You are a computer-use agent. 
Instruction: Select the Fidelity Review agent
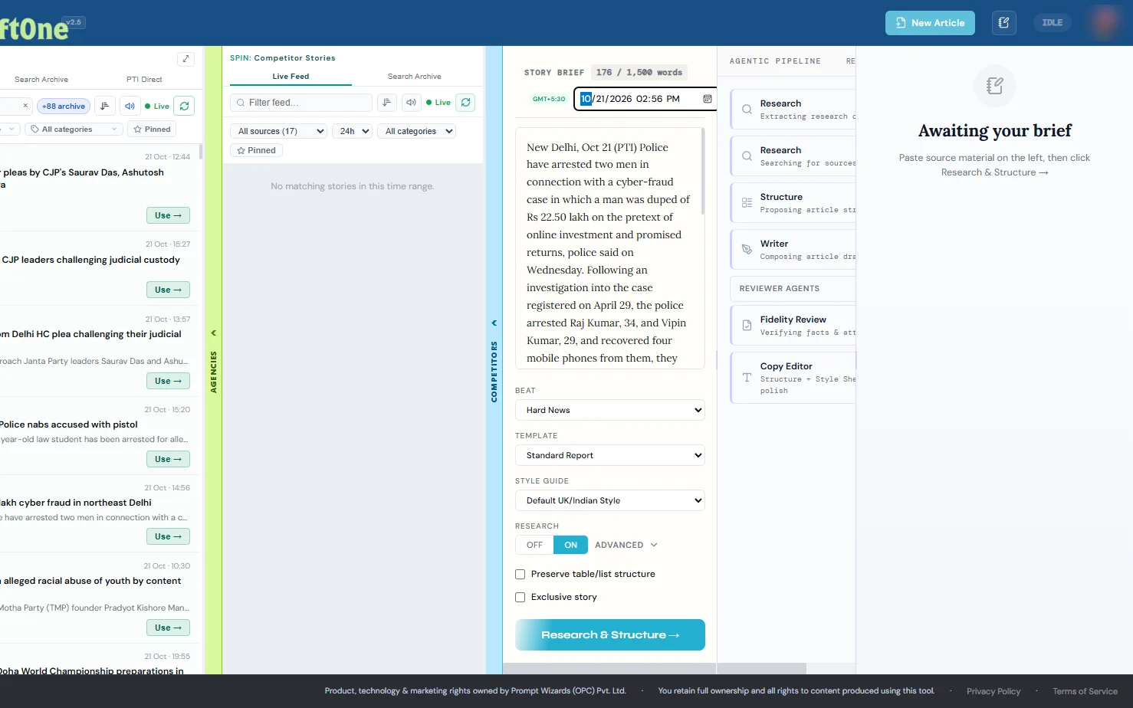pyautogui.click(x=793, y=326)
